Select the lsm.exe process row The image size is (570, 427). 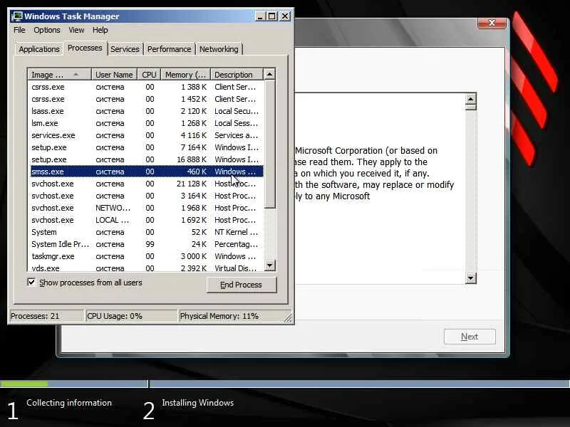pos(147,123)
